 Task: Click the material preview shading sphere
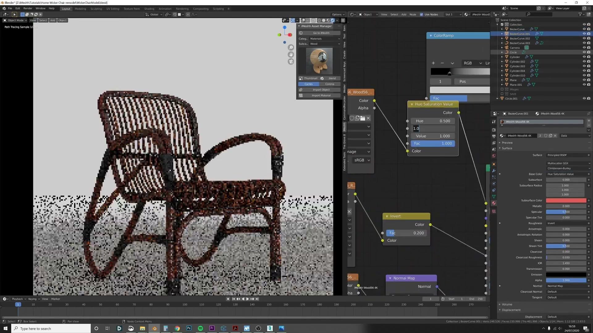click(328, 20)
